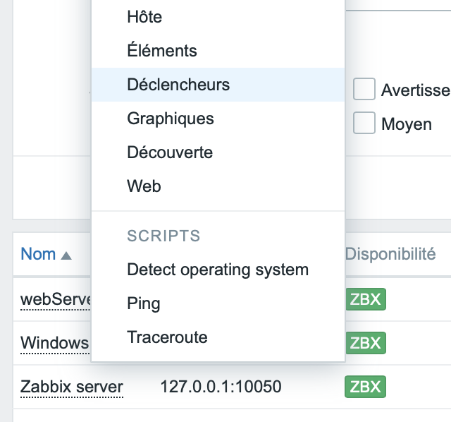Click the Disponibilité column header
This screenshot has width=451, height=422.
coord(390,254)
